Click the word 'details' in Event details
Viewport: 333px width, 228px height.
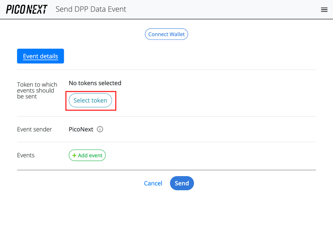tap(49, 56)
